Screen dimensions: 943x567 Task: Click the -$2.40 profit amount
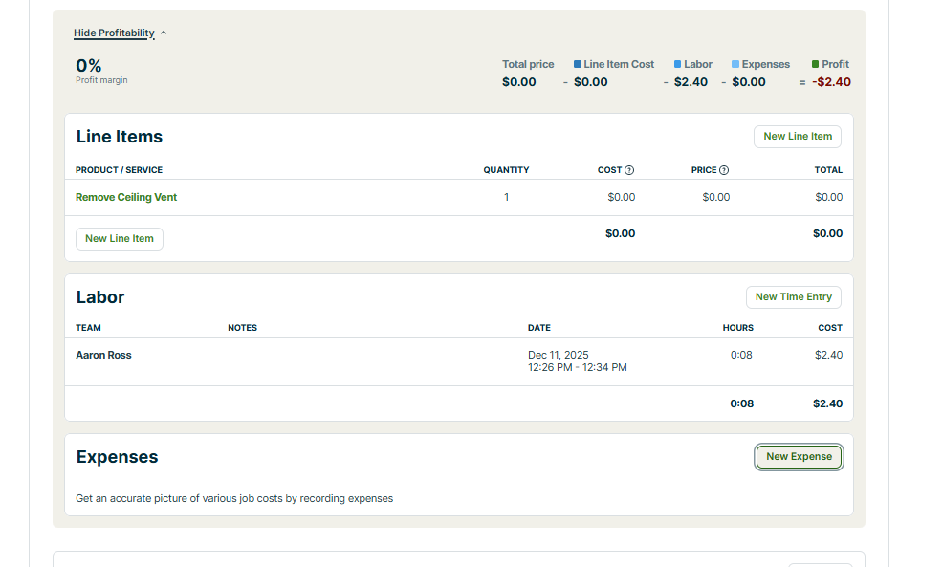[831, 82]
